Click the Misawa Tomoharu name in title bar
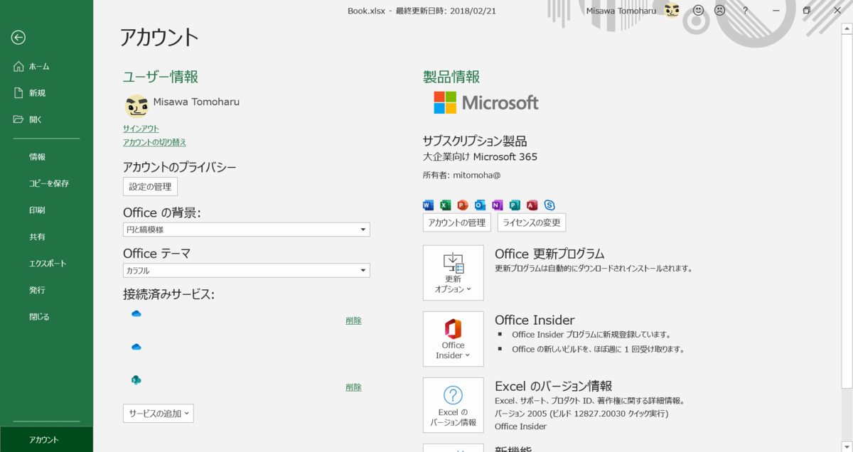This screenshot has height=452, width=853. (x=621, y=10)
